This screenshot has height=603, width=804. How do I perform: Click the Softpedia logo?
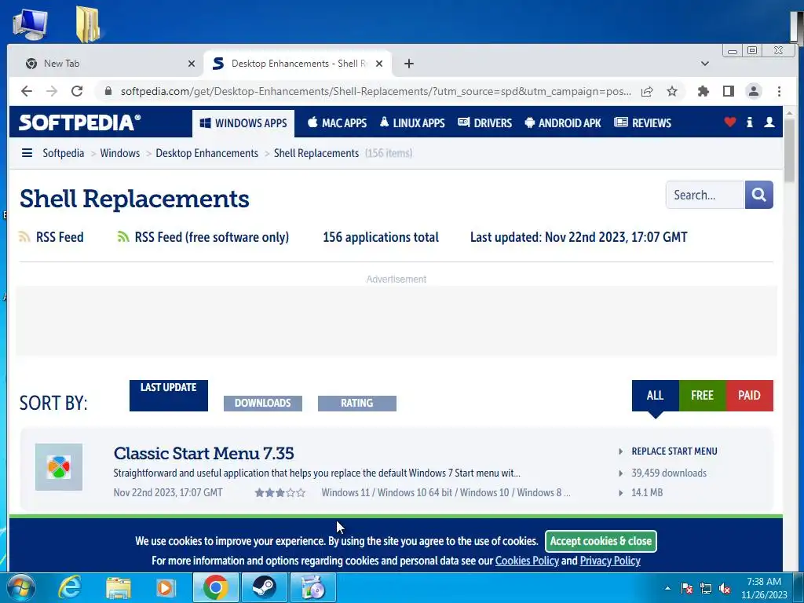[x=79, y=122]
